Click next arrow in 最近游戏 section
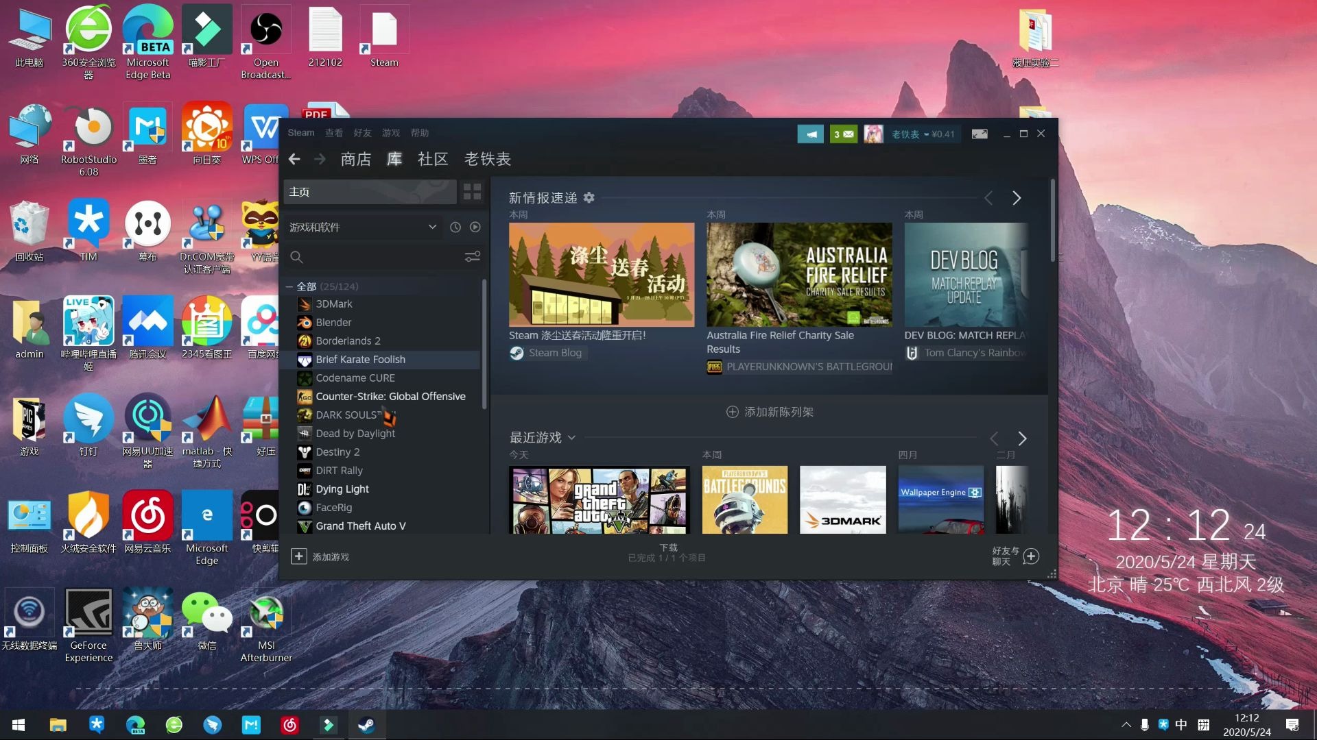The width and height of the screenshot is (1317, 740). pos(1022,439)
